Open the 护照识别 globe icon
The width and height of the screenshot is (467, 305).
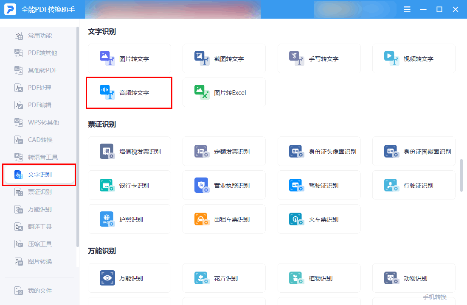pyautogui.click(x=107, y=219)
